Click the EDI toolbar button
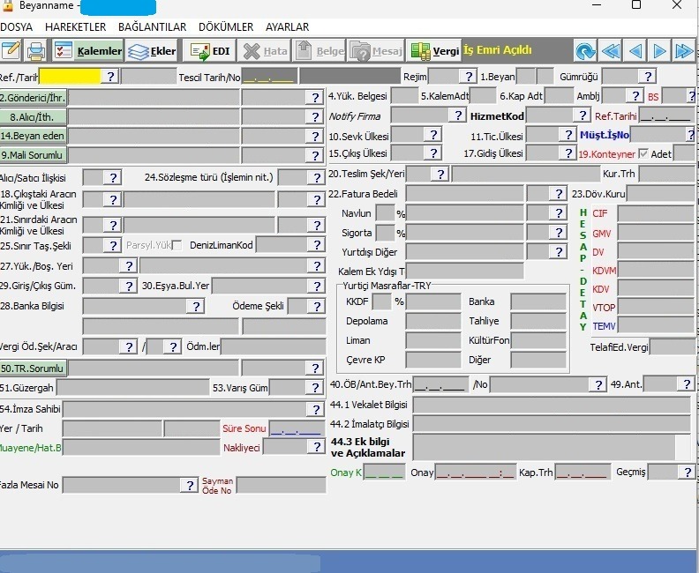 (x=210, y=51)
